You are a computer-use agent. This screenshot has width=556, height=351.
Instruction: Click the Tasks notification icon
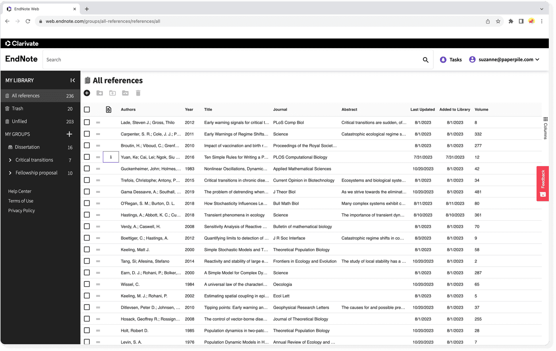[x=443, y=59]
